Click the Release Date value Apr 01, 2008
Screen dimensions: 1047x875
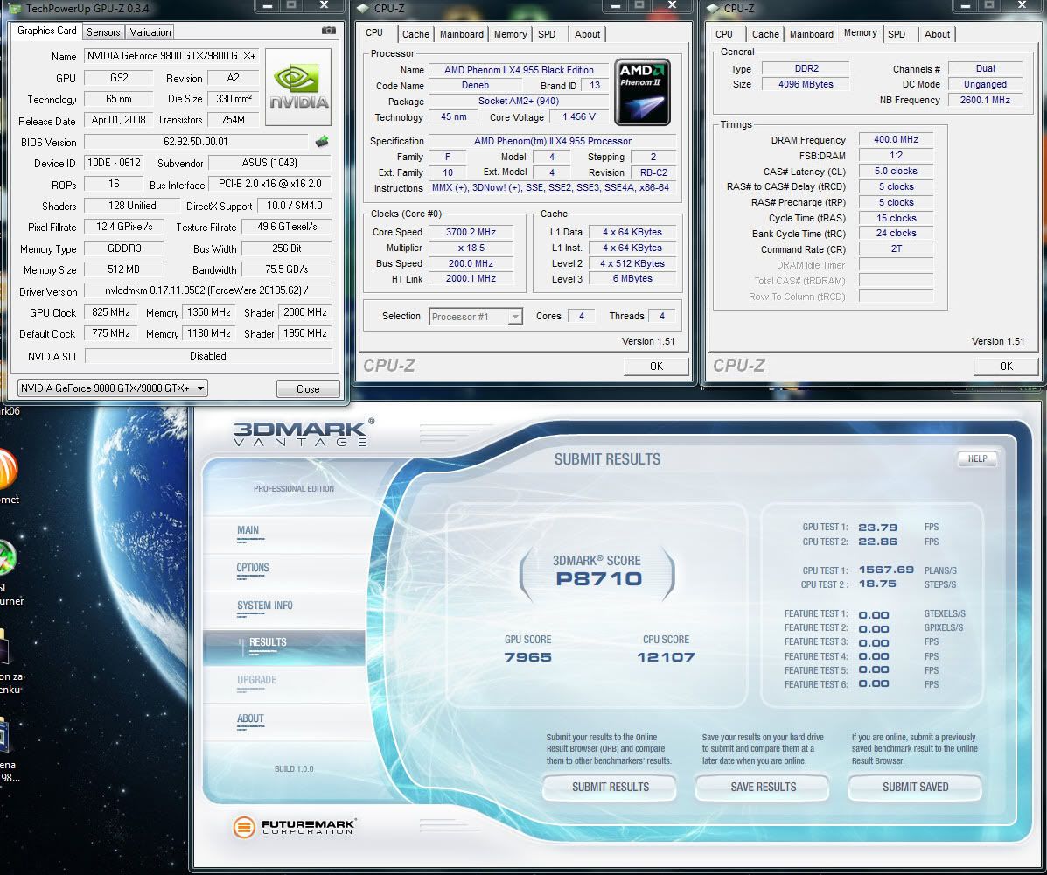pyautogui.click(x=118, y=120)
